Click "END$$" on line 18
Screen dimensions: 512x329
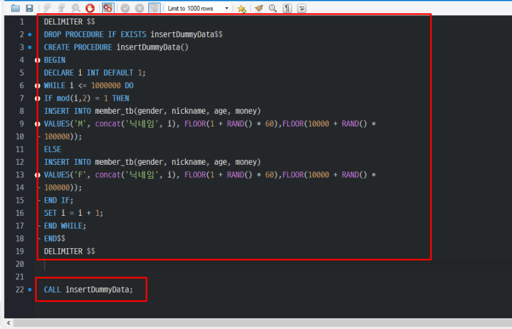[54, 238]
